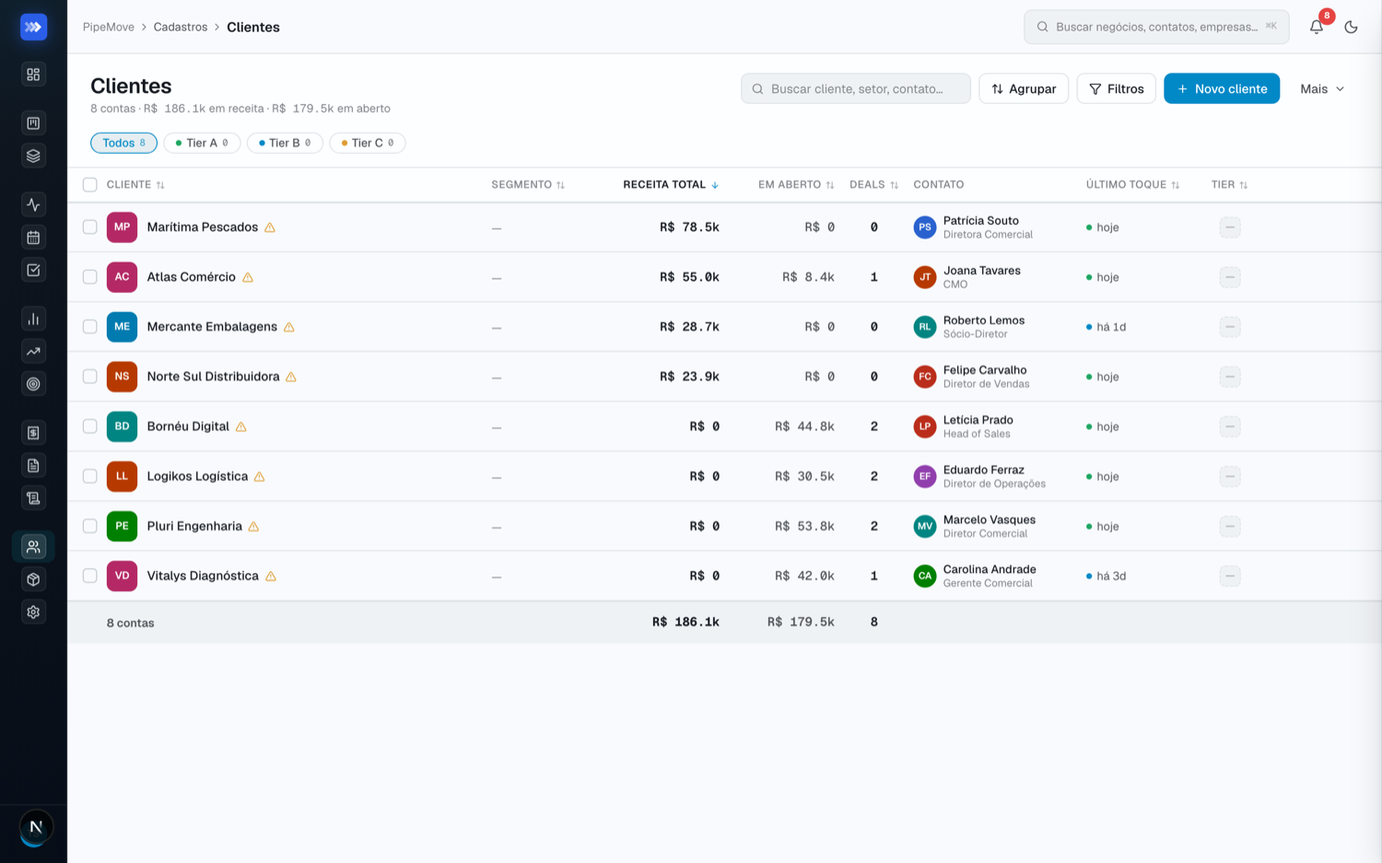The width and height of the screenshot is (1382, 863).
Task: Sort by the Tier column header
Action: (1229, 185)
